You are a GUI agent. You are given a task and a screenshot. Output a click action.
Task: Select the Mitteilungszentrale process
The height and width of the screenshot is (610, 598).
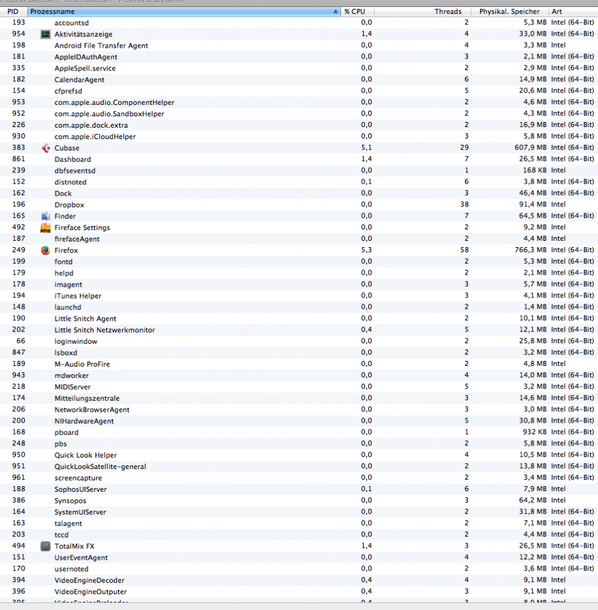tap(87, 398)
